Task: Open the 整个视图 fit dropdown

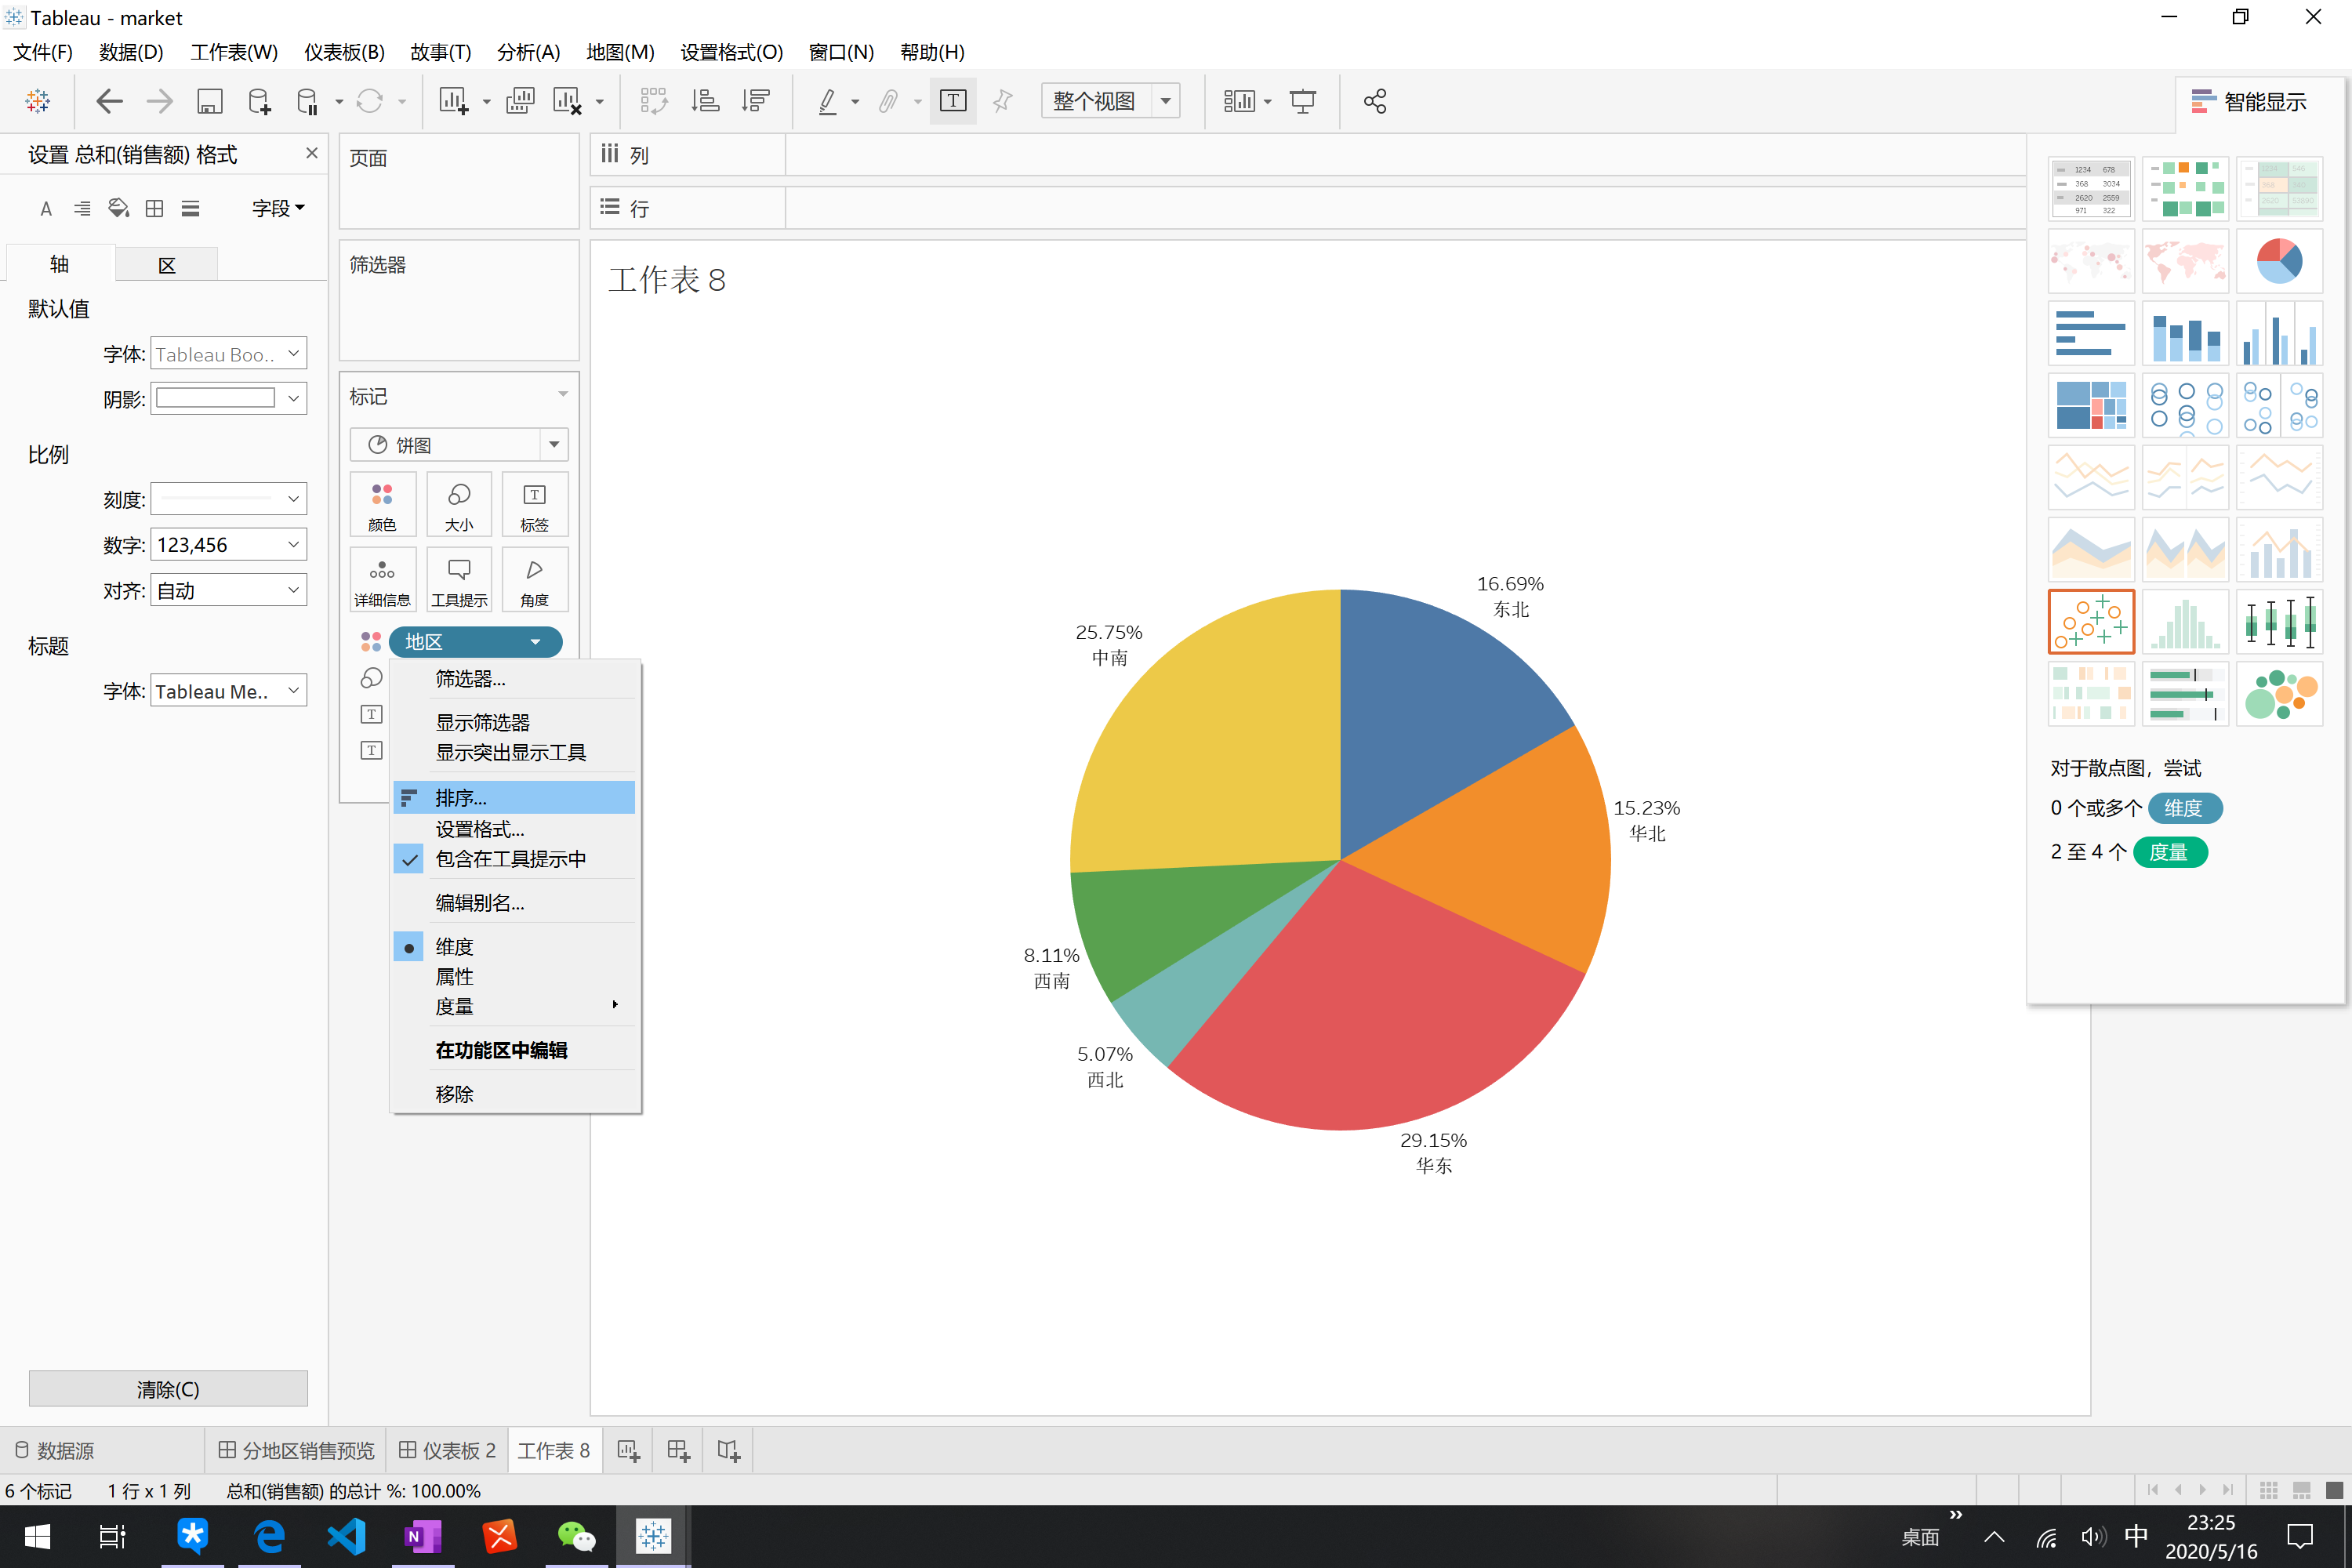Action: (x=1165, y=101)
